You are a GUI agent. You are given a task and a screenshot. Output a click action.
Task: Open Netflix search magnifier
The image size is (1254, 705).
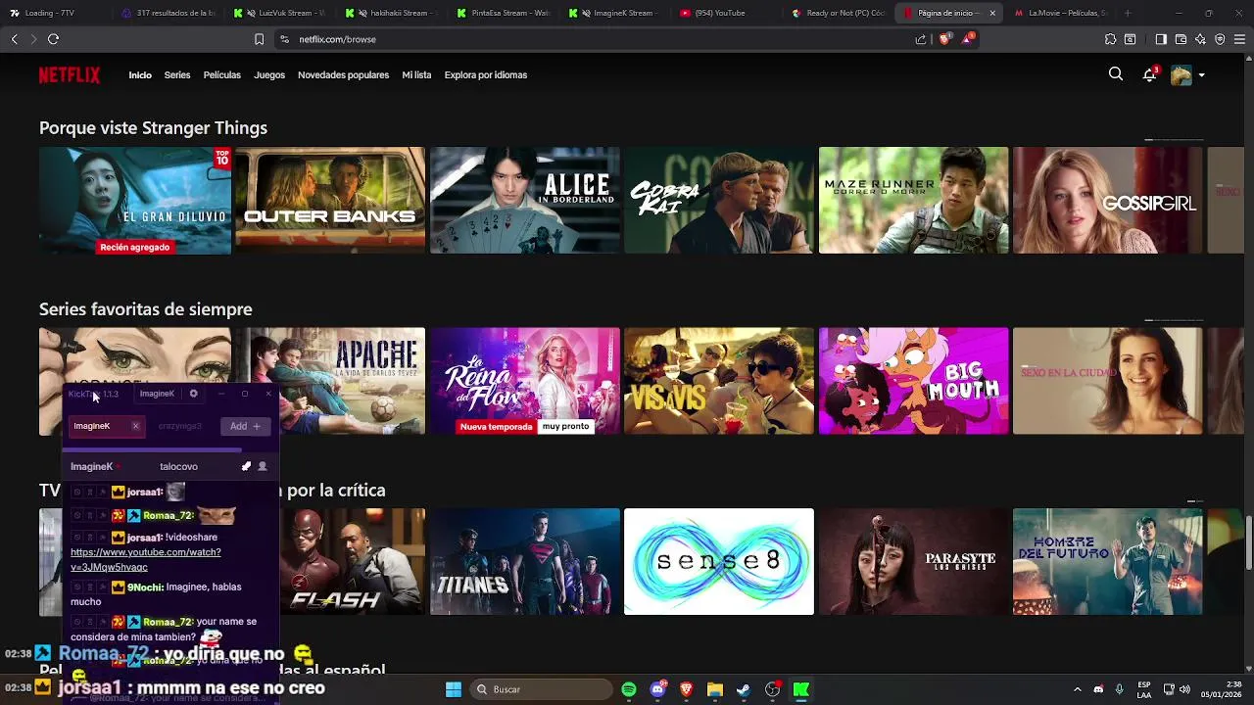pos(1116,74)
